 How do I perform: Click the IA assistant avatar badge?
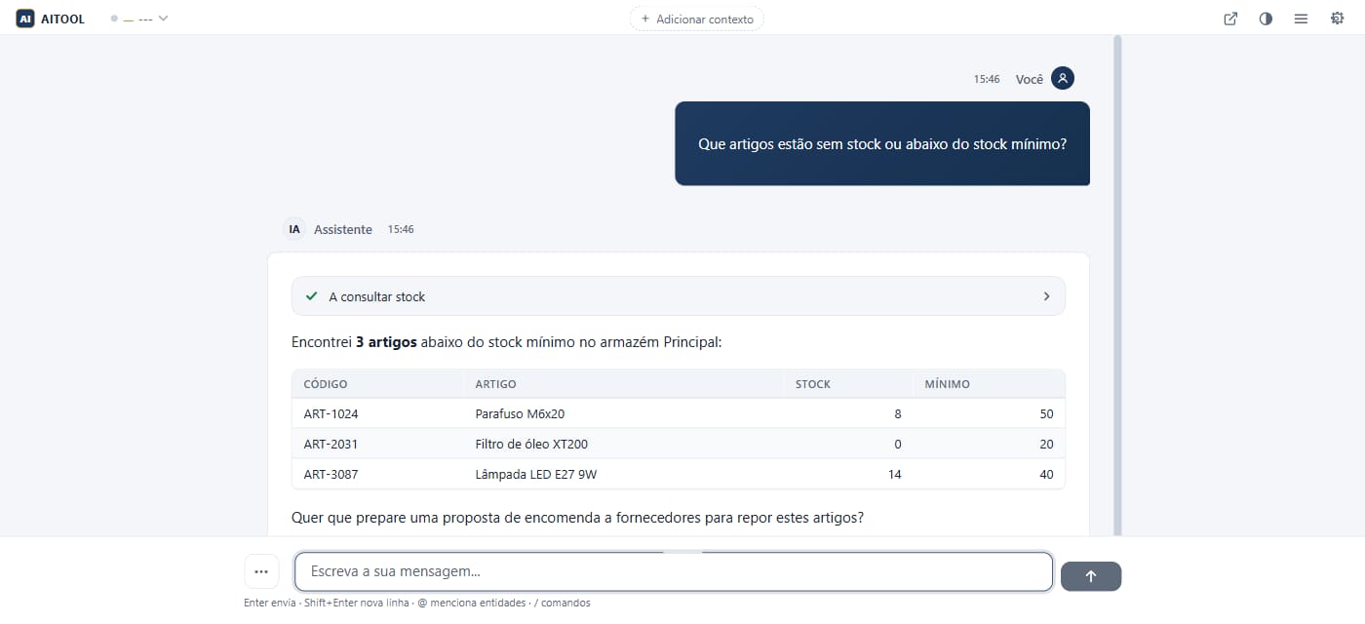pyautogui.click(x=294, y=229)
